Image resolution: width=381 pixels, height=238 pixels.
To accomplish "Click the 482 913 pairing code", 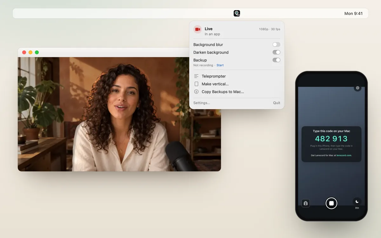I will click(331, 139).
